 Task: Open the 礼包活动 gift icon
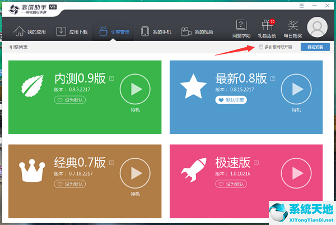267,29
